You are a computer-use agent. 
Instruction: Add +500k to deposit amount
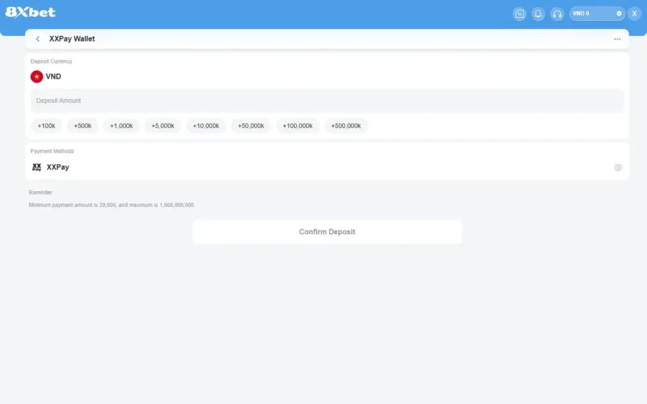tap(83, 126)
